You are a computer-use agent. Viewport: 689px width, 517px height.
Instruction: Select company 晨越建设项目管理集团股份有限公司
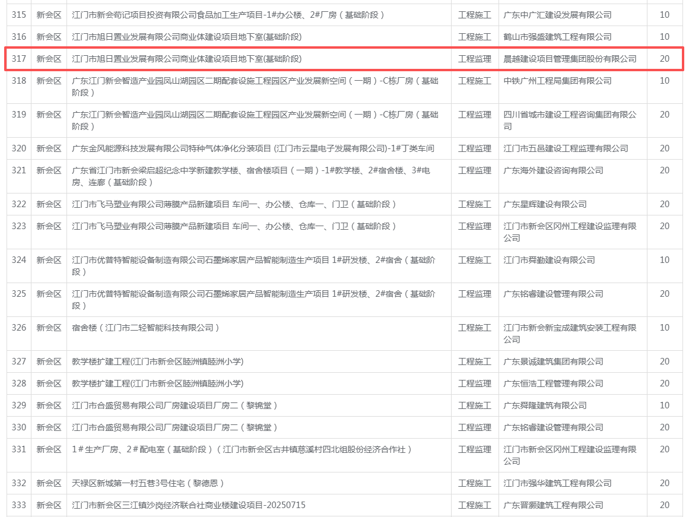[570, 59]
